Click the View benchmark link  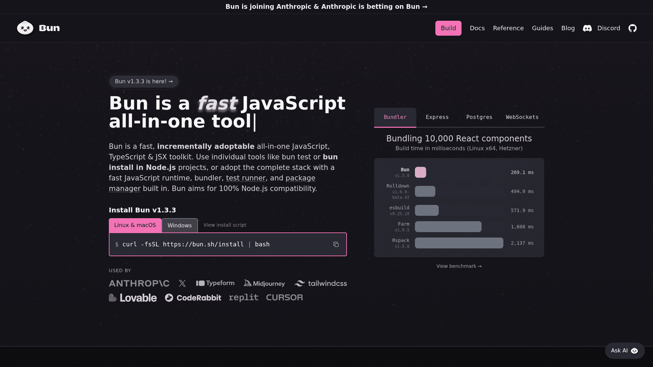[459, 266]
